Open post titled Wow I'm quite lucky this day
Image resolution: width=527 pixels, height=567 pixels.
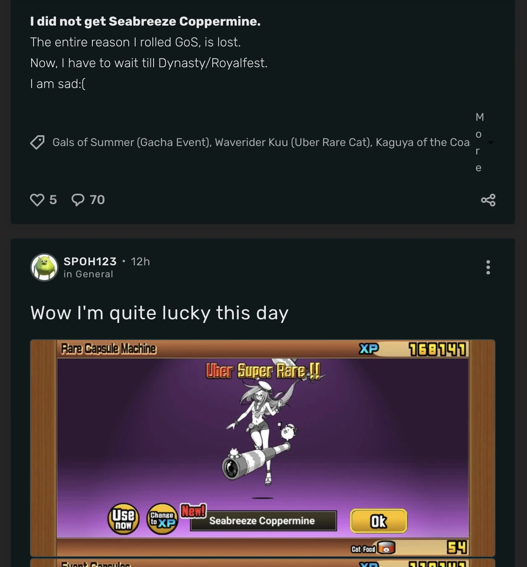point(160,313)
